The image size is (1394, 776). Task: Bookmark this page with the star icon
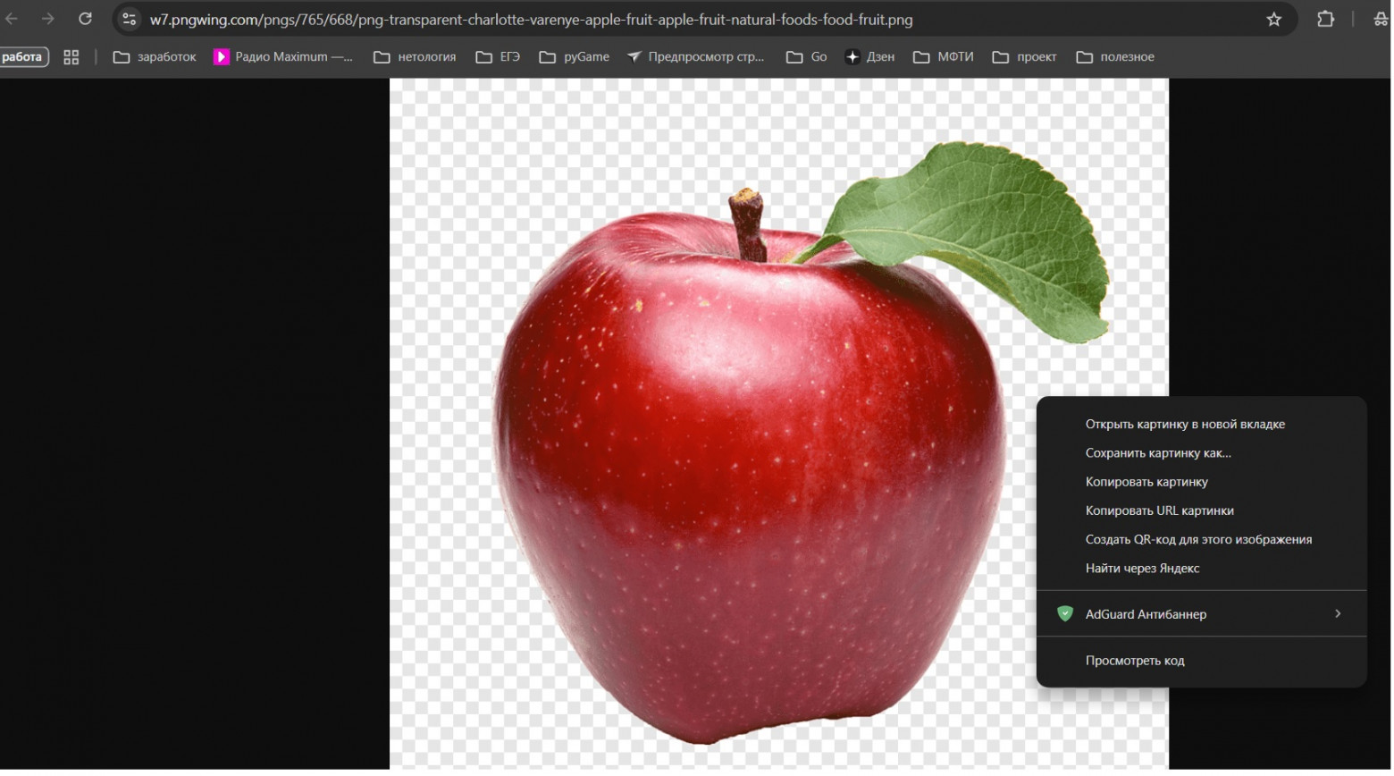click(1274, 19)
